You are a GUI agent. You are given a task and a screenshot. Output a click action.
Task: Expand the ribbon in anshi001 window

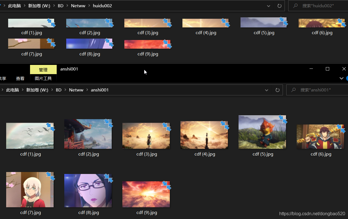coord(341,78)
